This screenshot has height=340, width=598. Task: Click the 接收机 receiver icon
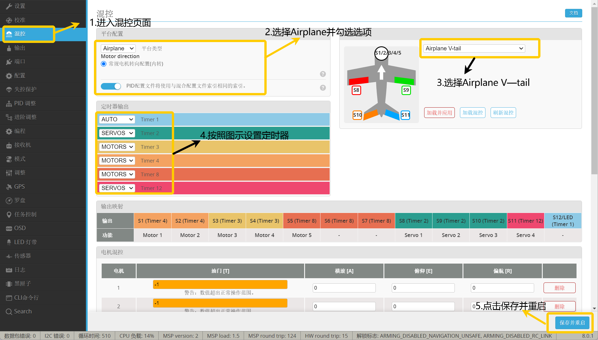[9, 145]
